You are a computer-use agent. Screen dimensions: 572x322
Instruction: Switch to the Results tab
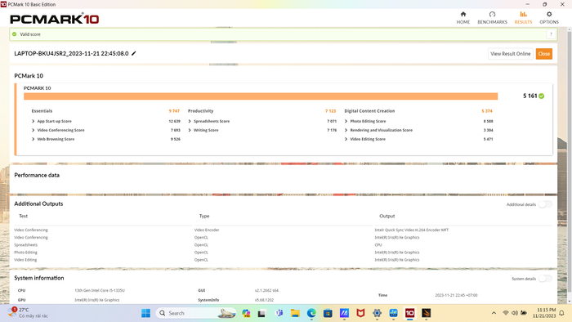523,17
